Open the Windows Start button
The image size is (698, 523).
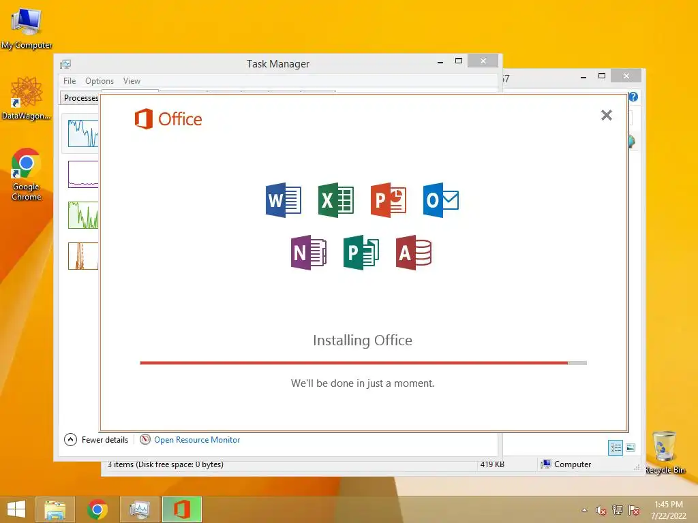[16, 509]
